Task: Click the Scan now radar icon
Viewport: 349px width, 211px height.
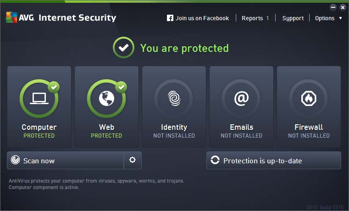Action: pyautogui.click(x=15, y=160)
